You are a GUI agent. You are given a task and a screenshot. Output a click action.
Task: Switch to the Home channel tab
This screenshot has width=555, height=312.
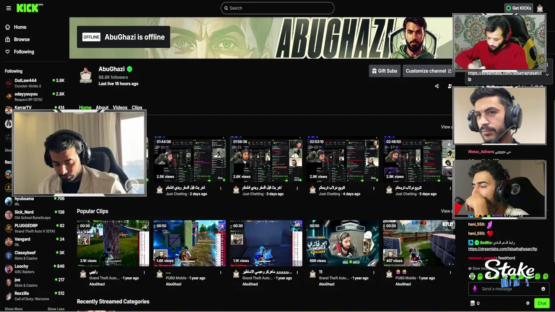[85, 107]
